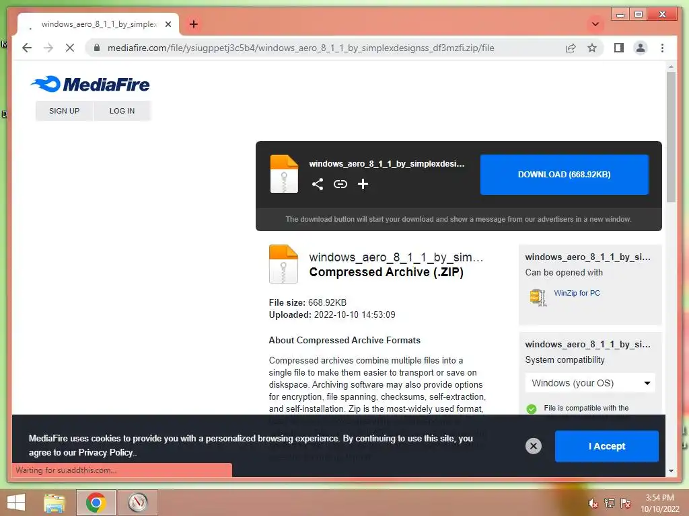Screen dimensions: 689x516
Task: Expand the Windows (your OS) dropdown
Action: coord(590,383)
